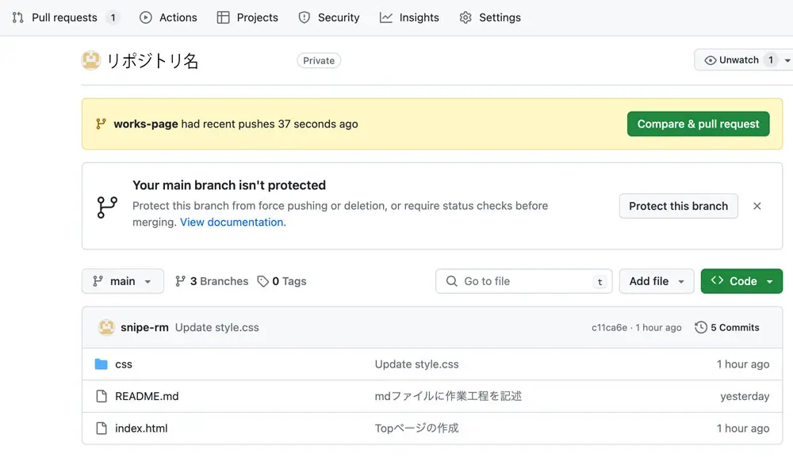Dismiss the branch protection notice

pyautogui.click(x=757, y=206)
